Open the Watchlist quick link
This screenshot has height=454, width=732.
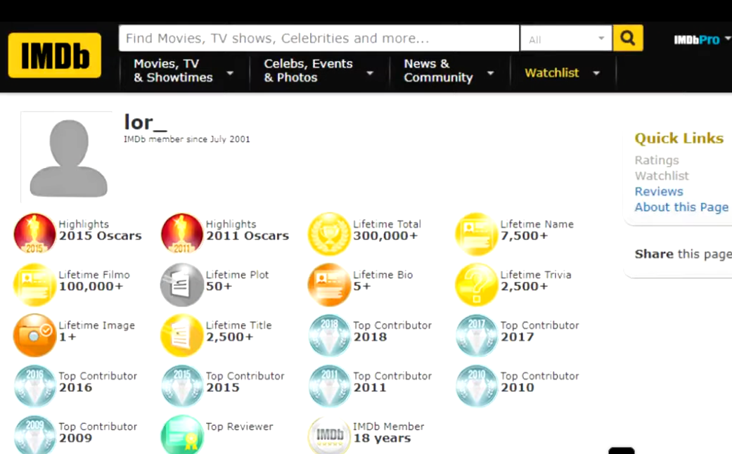pos(662,176)
